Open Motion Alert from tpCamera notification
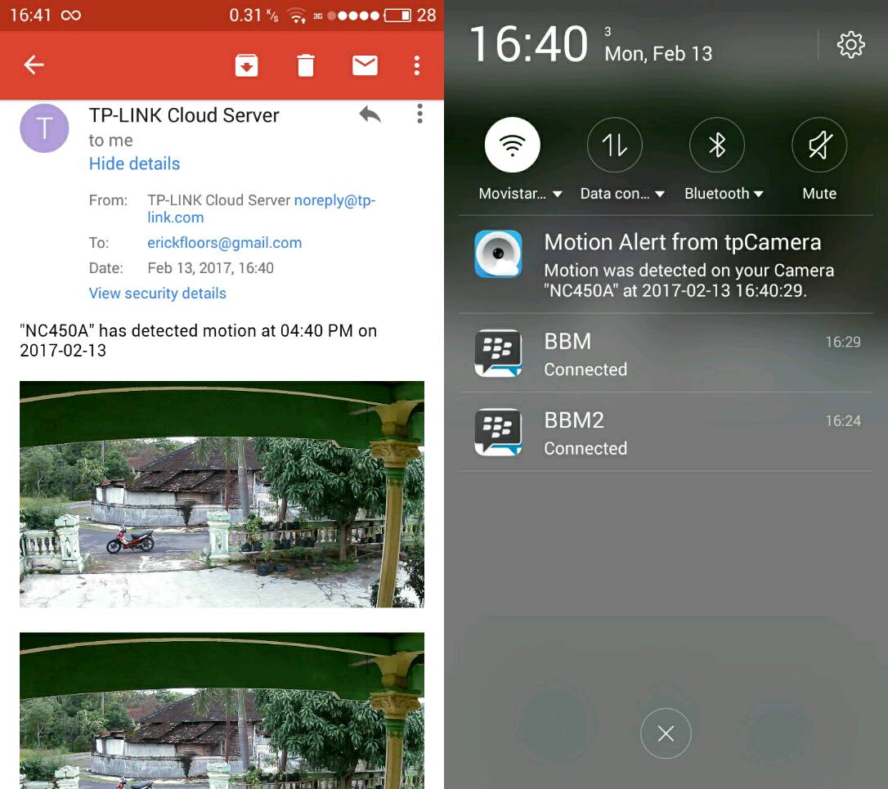Viewport: 888px width, 789px height. pos(666,265)
